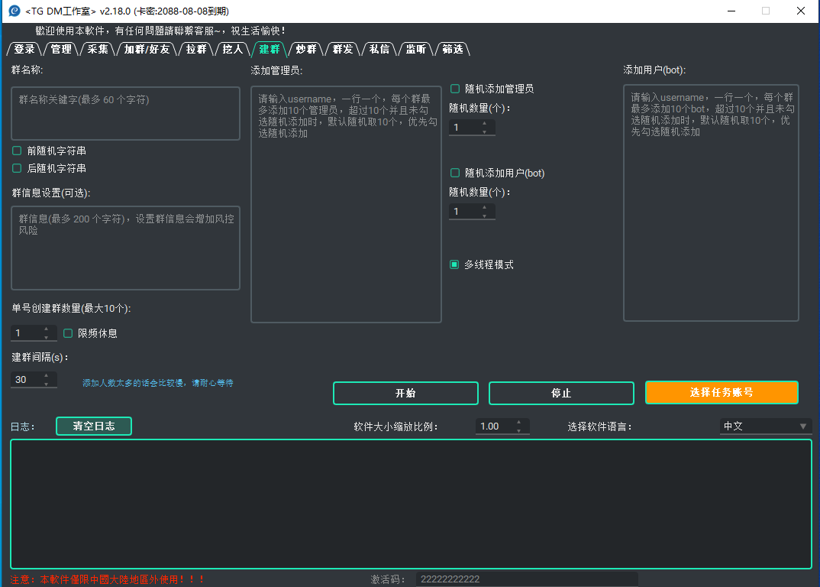Screen dimensions: 820x587
Task: Open the 选择软件语言 dropdown
Action: pos(766,426)
